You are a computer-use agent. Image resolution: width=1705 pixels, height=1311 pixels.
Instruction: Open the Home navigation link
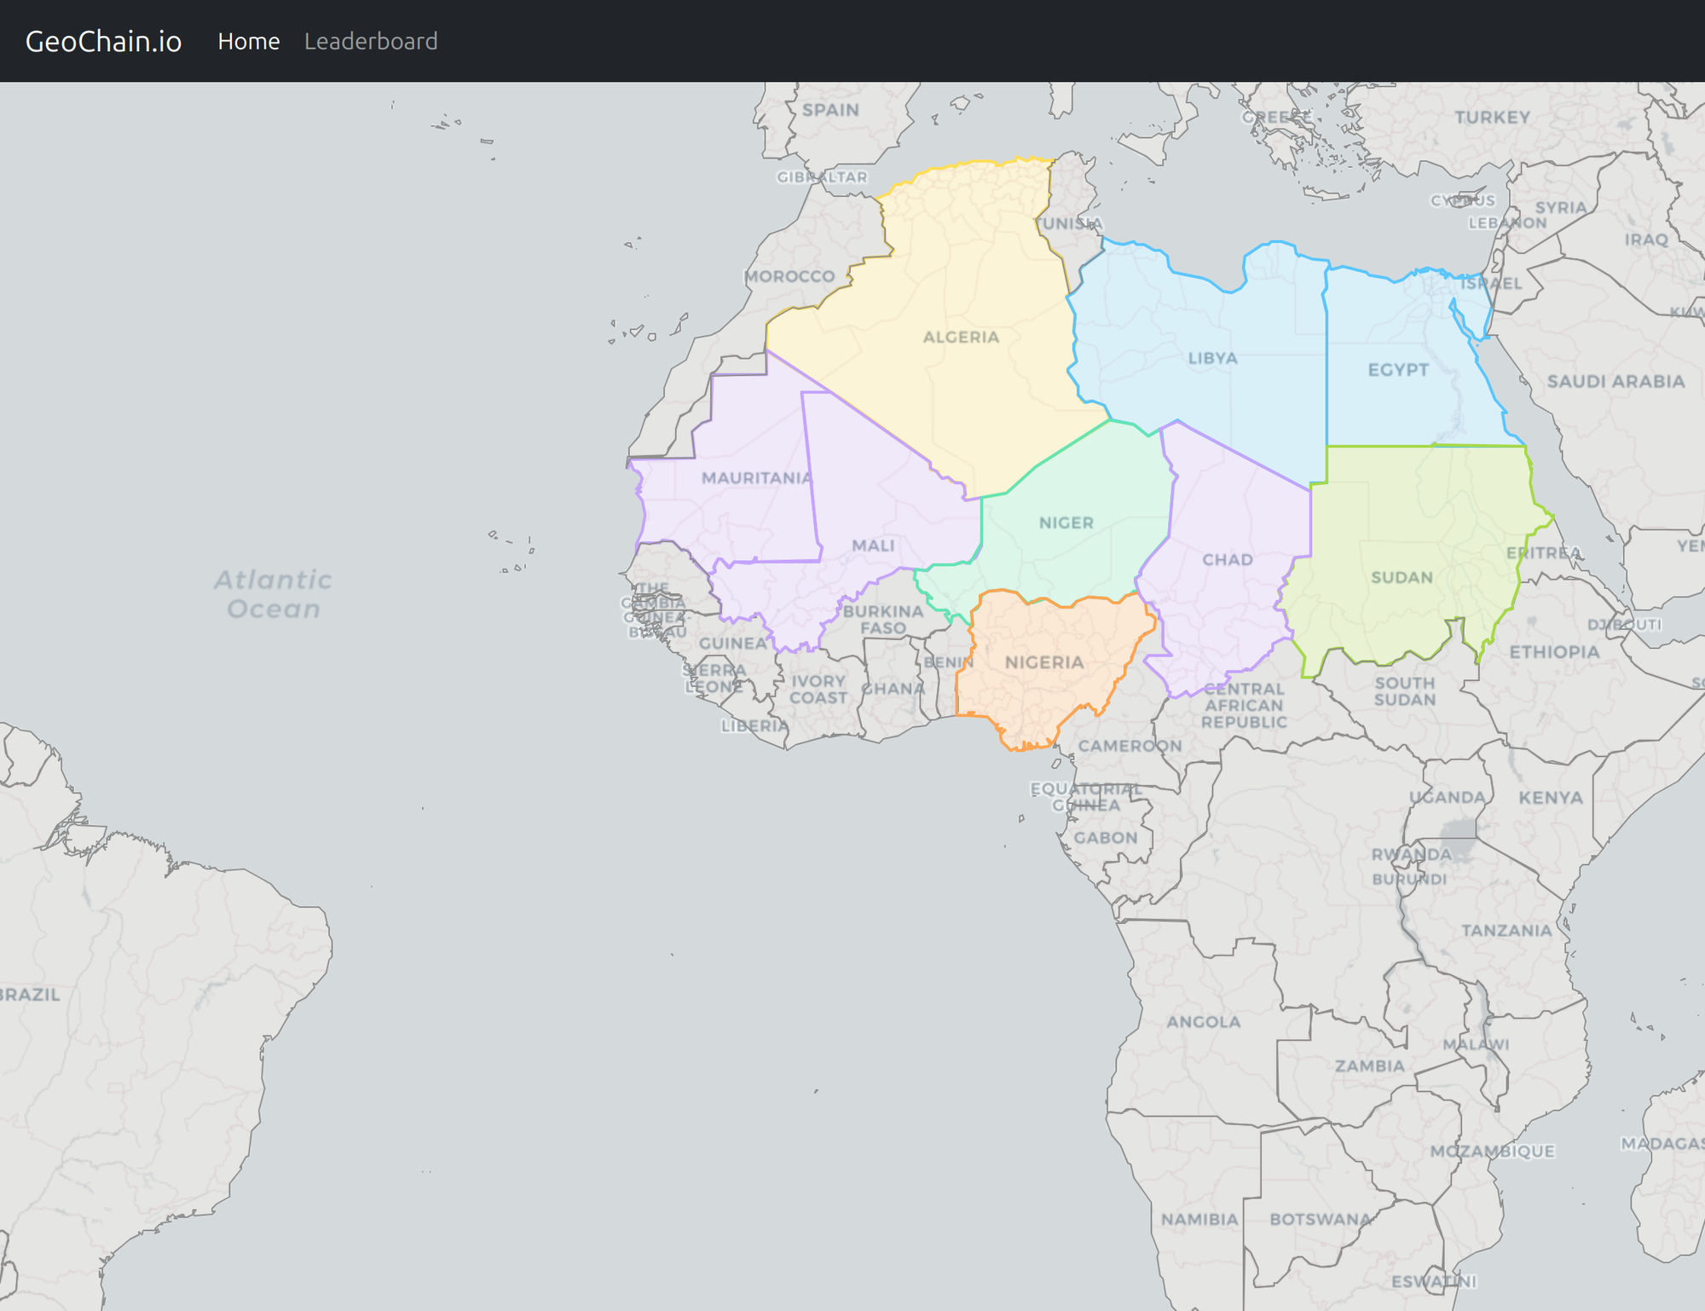click(x=248, y=41)
